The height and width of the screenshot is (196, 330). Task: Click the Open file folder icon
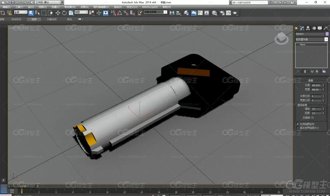tap(8, 2)
